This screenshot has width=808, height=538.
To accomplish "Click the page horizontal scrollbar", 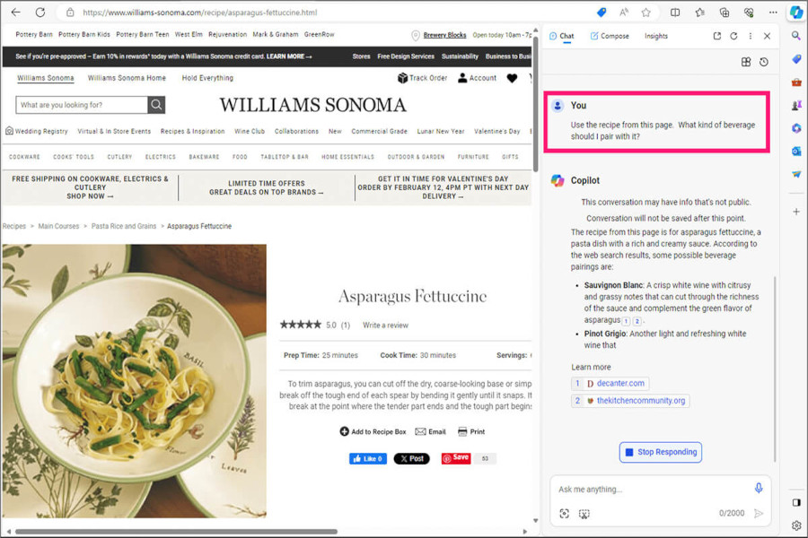I will (x=176, y=532).
